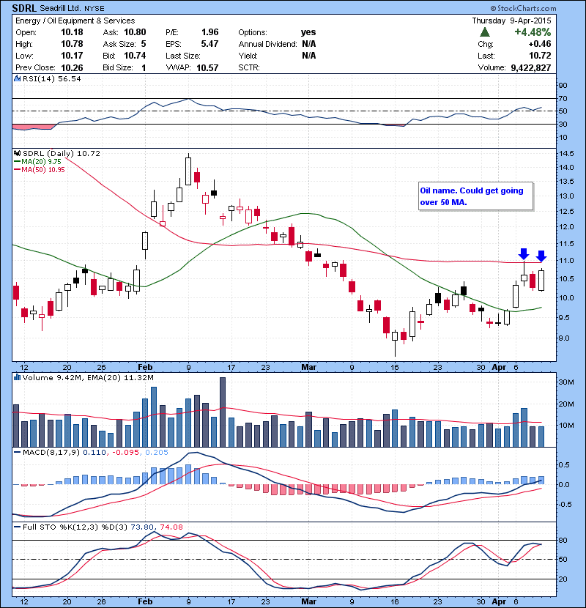This screenshot has height=608, width=586.
Task: Click the tallest volume bar above 30M
Action: [223, 412]
